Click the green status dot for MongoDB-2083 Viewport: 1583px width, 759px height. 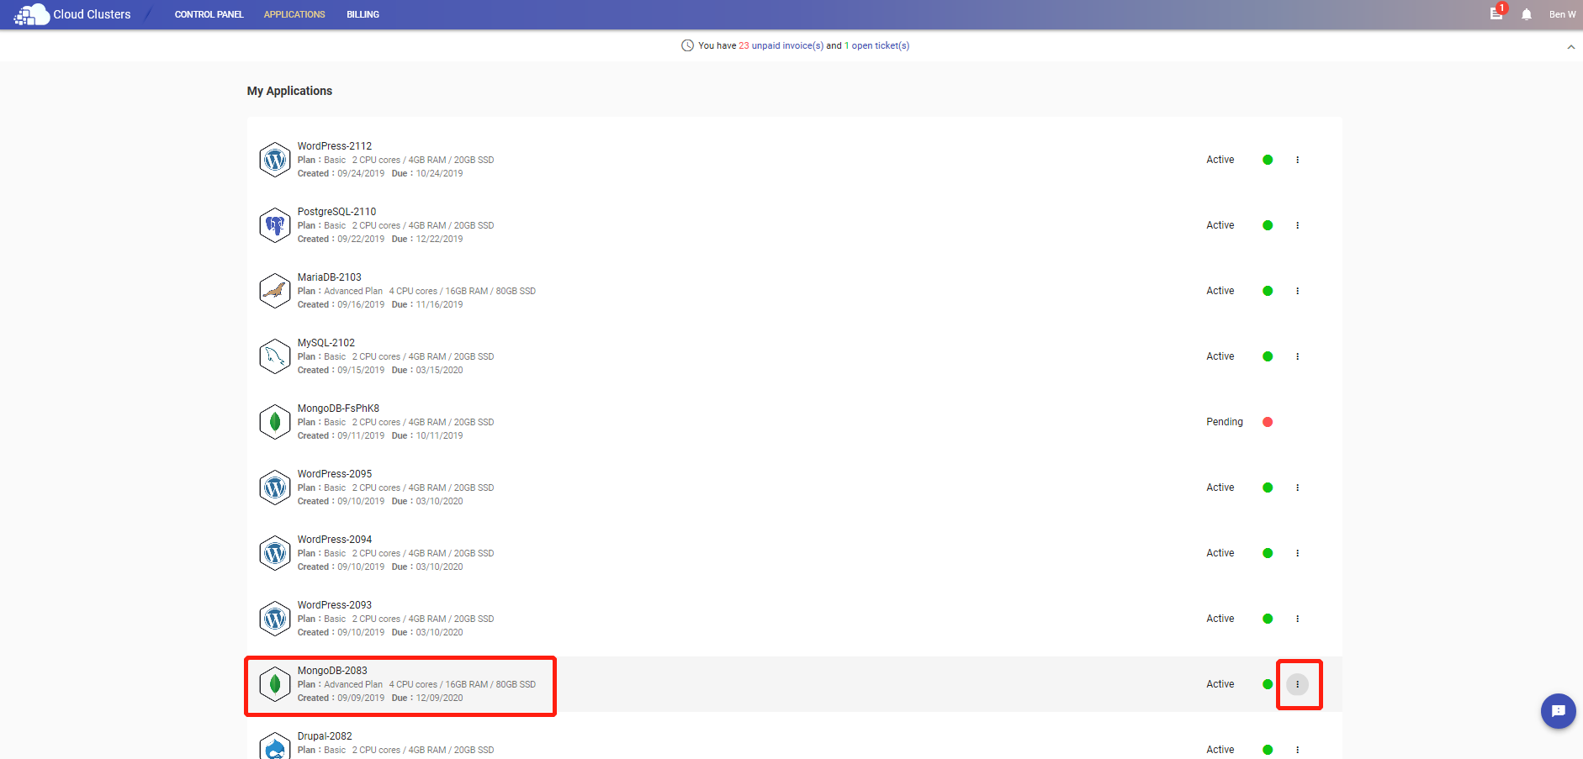1268,684
